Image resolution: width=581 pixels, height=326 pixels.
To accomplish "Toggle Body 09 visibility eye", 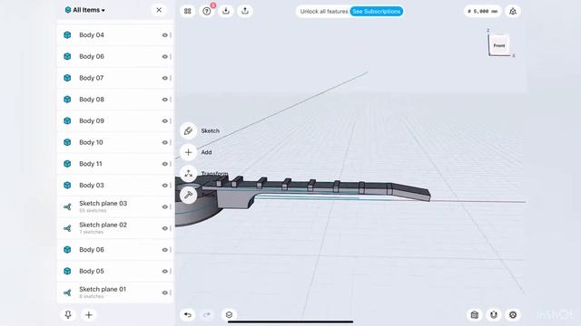I will pyautogui.click(x=165, y=120).
